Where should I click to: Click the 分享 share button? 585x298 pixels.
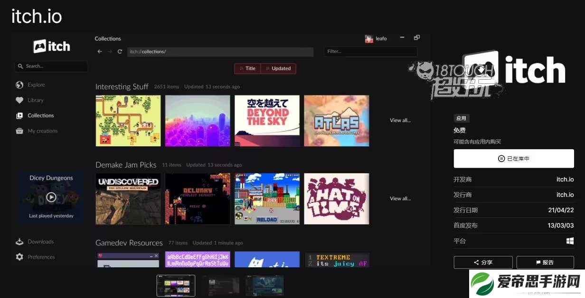483,262
